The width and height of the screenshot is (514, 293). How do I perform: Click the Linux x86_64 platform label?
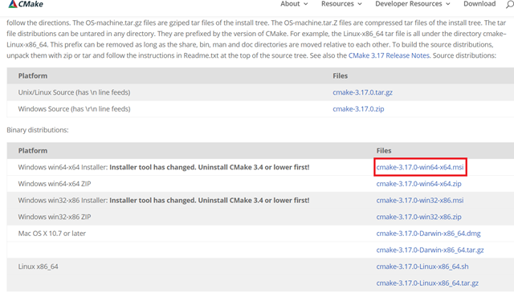[x=38, y=267]
